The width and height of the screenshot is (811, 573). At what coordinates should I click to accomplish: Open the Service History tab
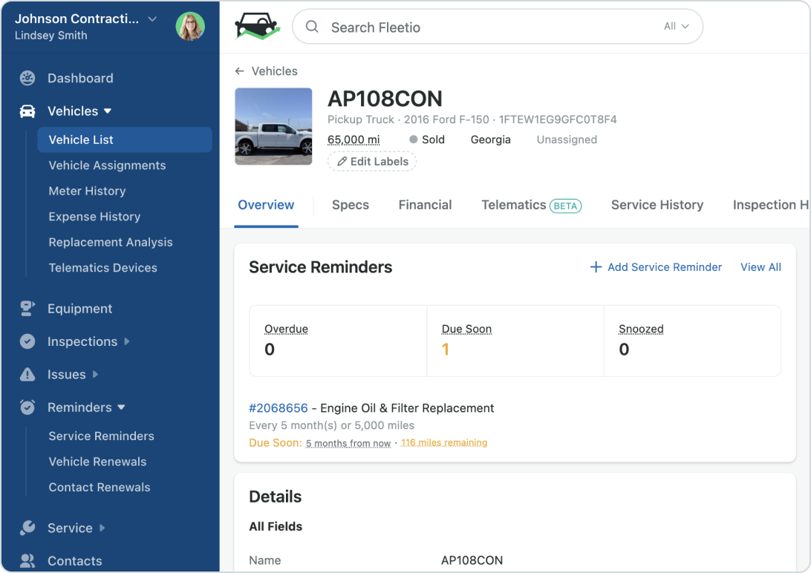[x=657, y=205]
